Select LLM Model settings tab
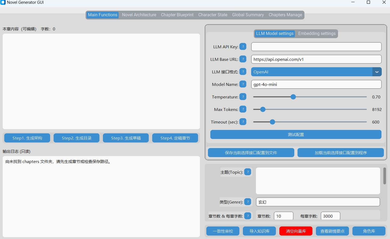 (275, 34)
